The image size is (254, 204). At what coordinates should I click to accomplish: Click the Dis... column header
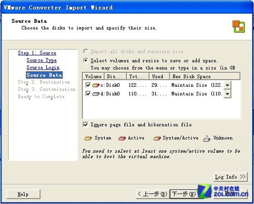point(115,77)
